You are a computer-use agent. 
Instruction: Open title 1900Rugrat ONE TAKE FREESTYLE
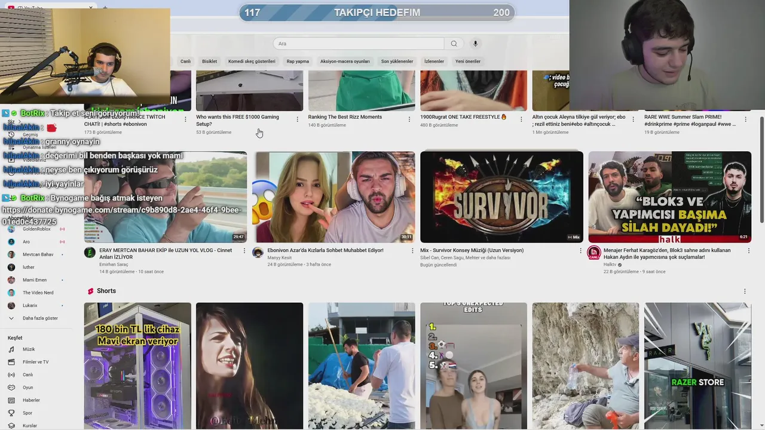coord(463,117)
